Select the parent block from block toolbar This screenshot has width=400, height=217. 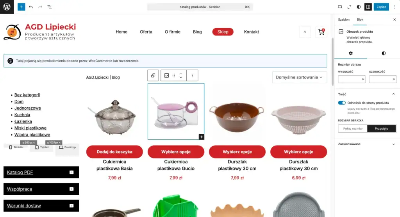coord(153,75)
